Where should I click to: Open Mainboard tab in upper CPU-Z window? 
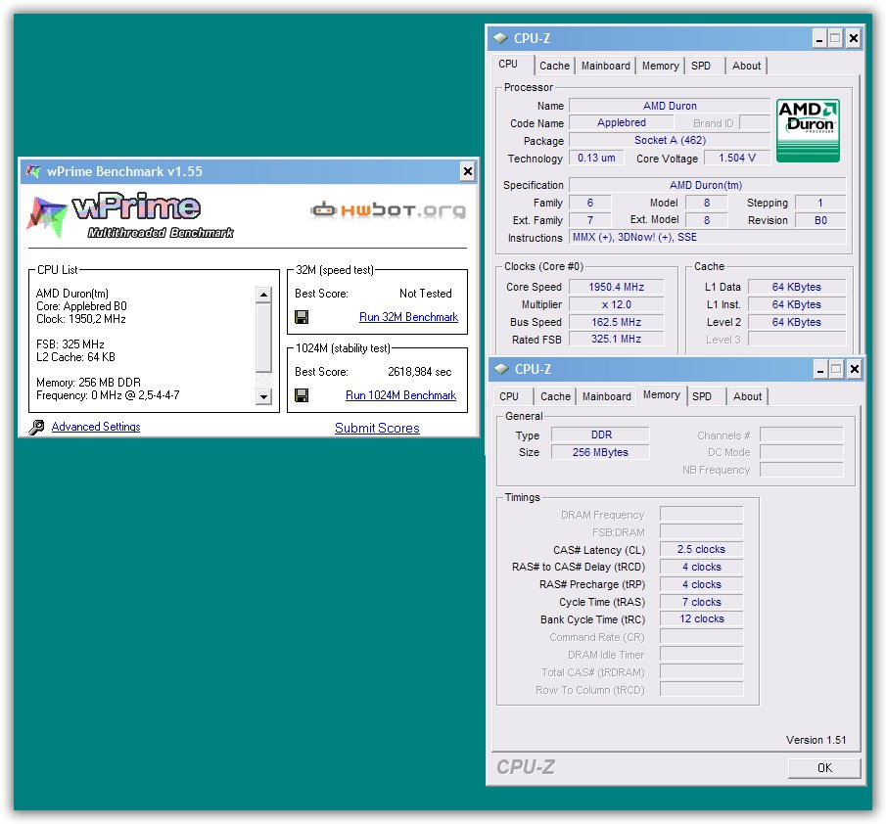(x=606, y=66)
